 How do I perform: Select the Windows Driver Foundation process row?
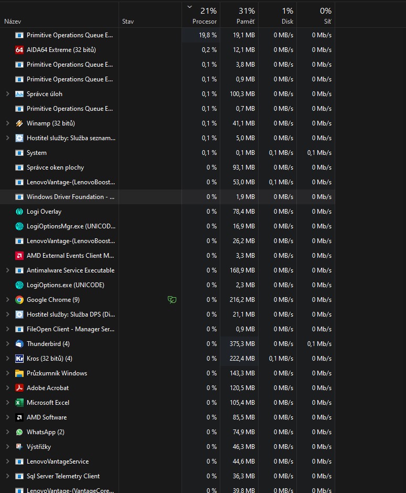tap(71, 197)
